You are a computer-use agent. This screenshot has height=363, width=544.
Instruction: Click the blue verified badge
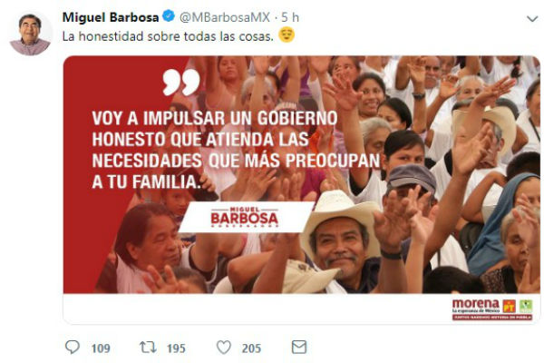(x=169, y=16)
